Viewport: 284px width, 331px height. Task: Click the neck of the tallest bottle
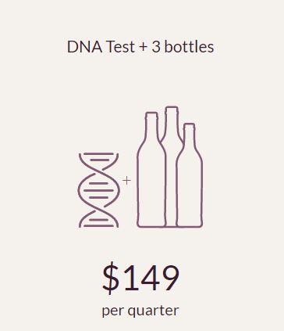click(172, 121)
